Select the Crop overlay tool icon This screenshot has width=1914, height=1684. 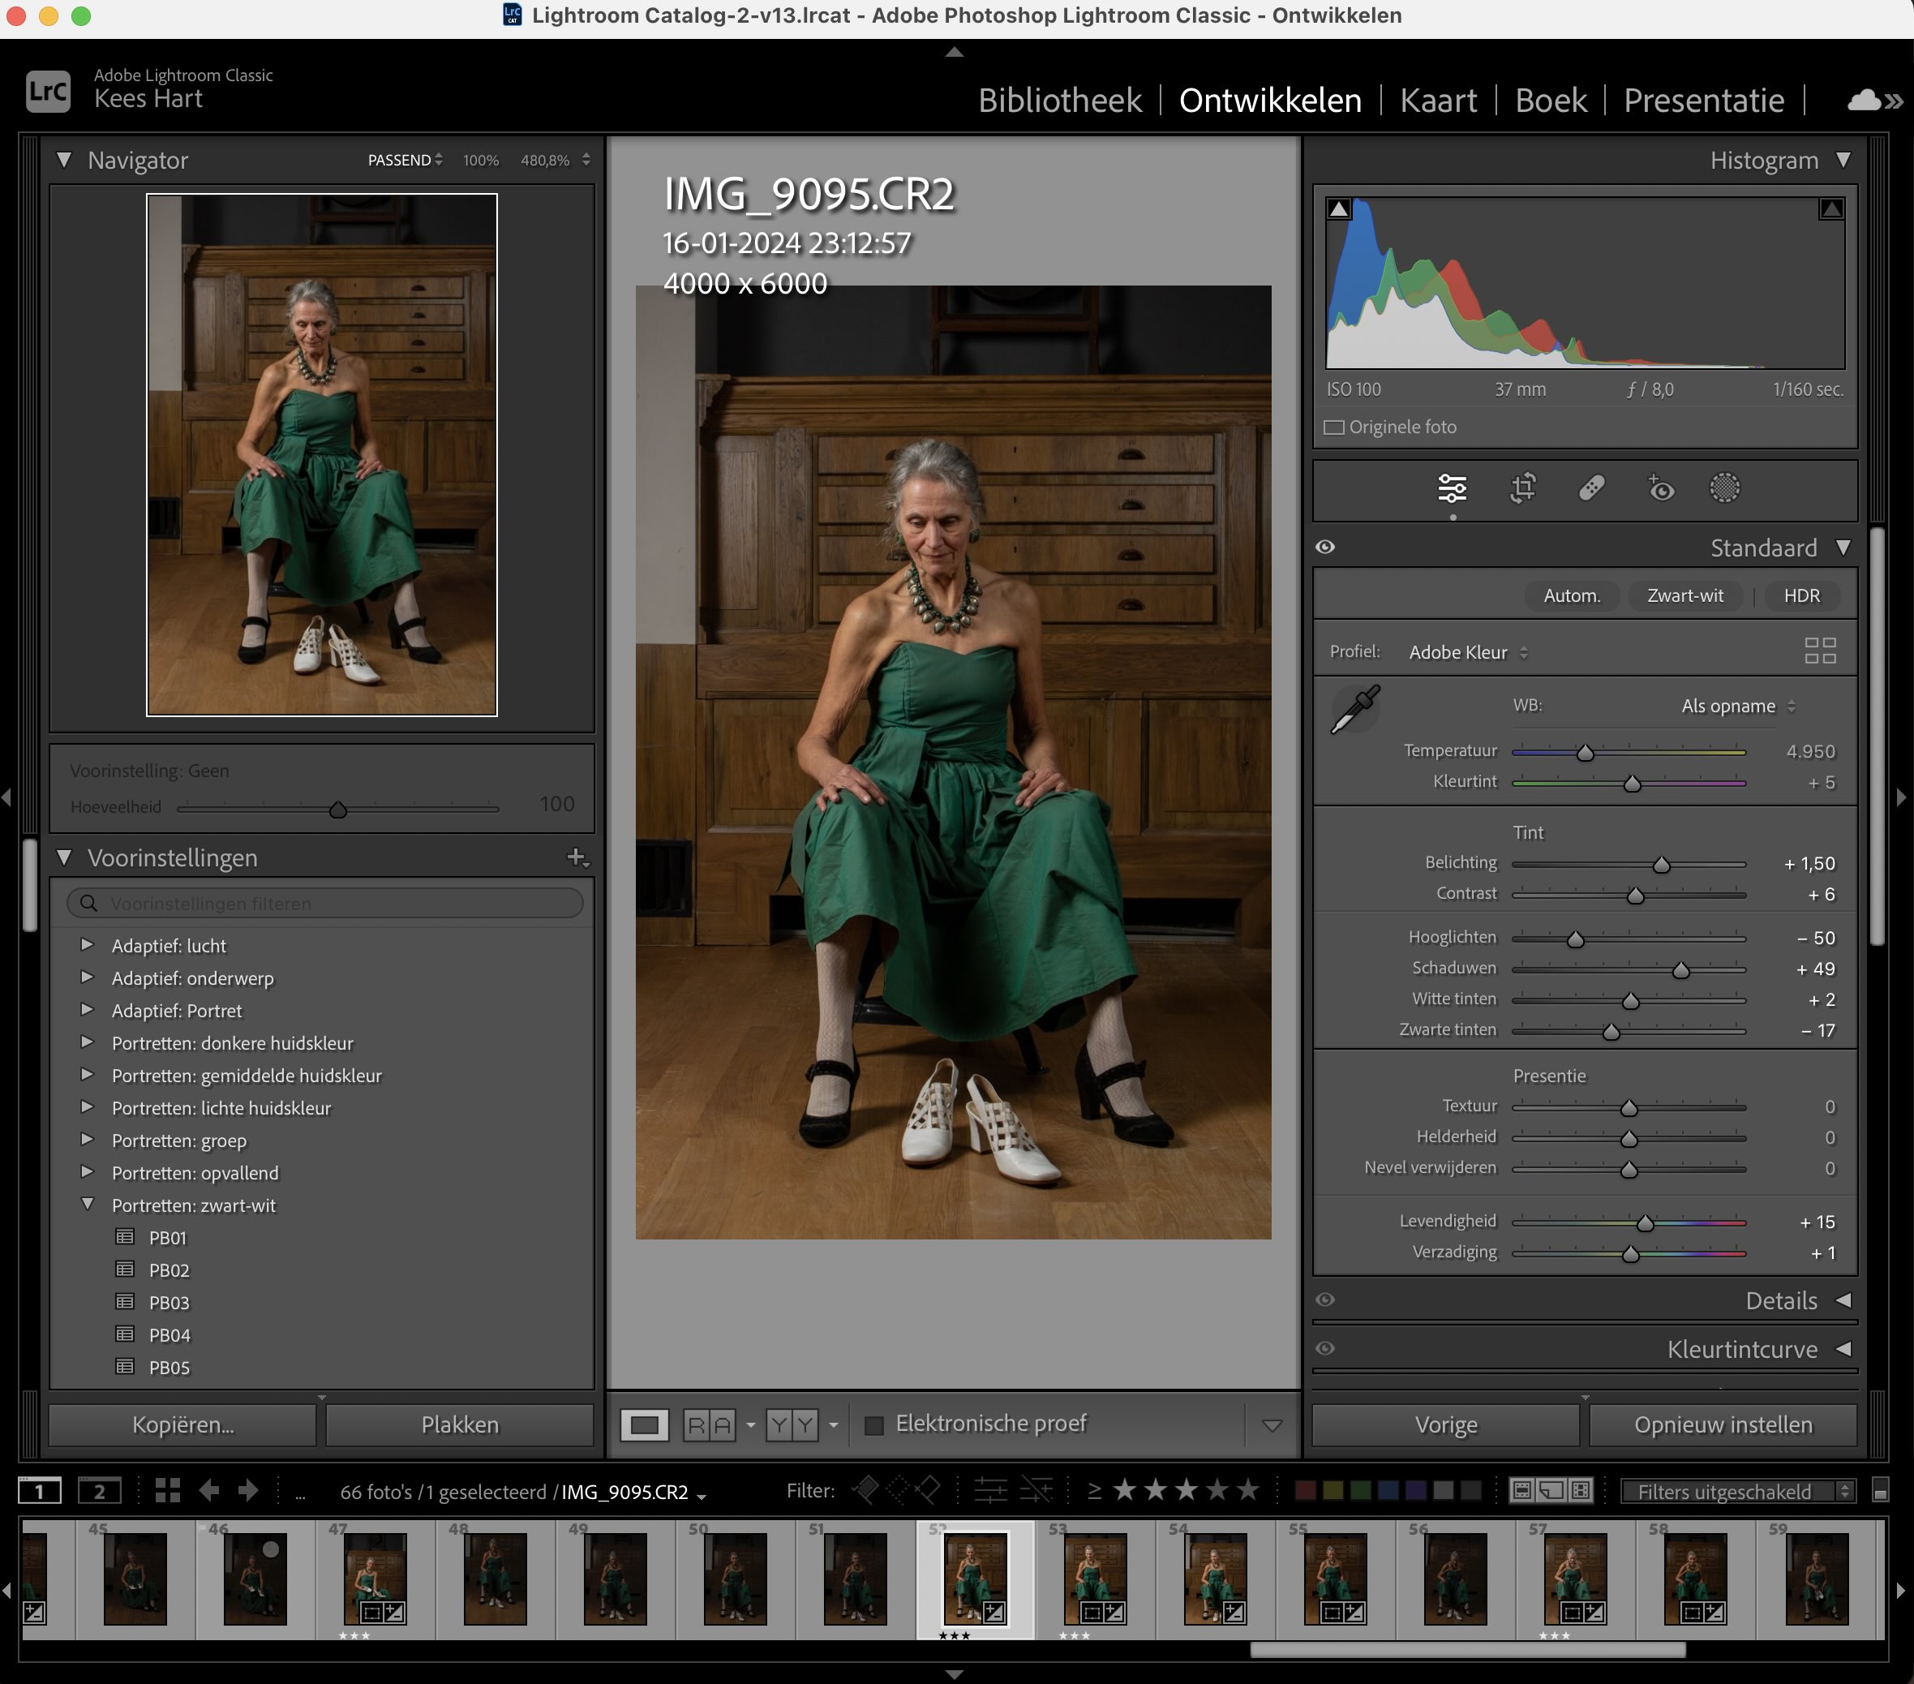pyautogui.click(x=1522, y=488)
